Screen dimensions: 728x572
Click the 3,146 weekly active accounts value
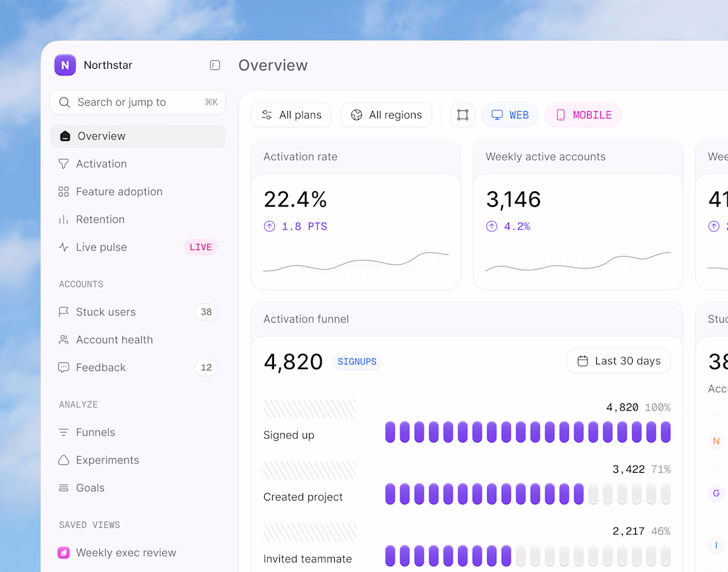[x=514, y=200]
